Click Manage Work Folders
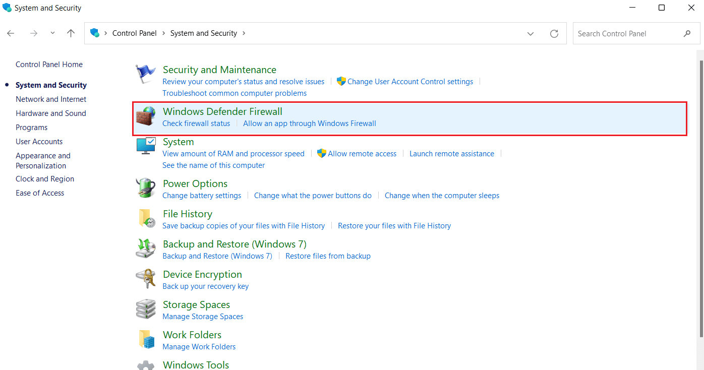The height and width of the screenshot is (370, 704). click(x=199, y=347)
